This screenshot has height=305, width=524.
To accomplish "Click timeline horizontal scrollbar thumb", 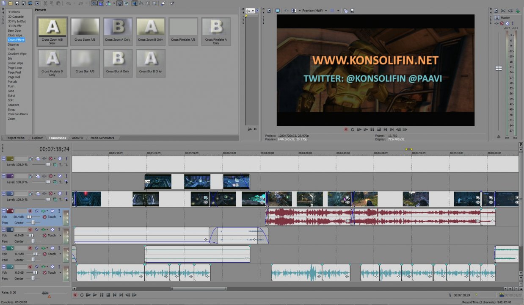I will pyautogui.click(x=198, y=288).
